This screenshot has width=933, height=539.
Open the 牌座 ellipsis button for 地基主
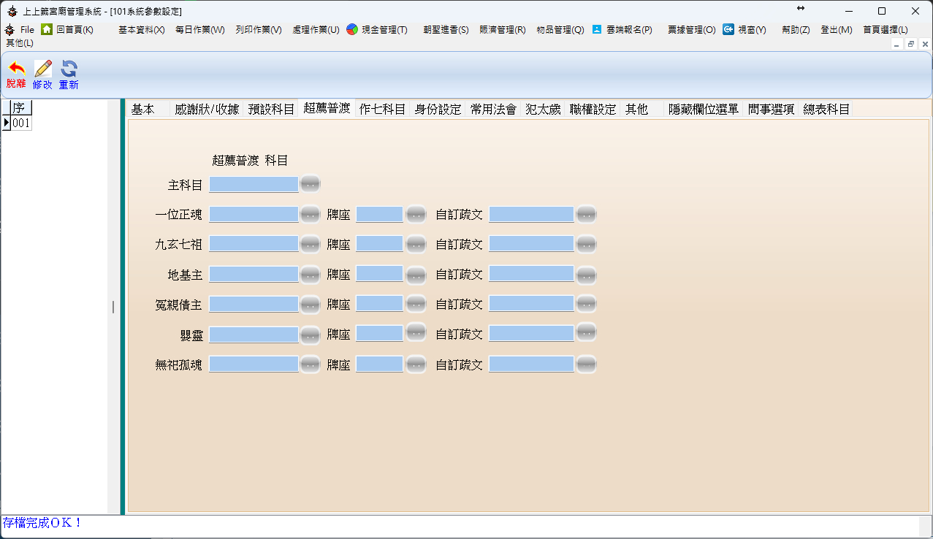click(415, 274)
